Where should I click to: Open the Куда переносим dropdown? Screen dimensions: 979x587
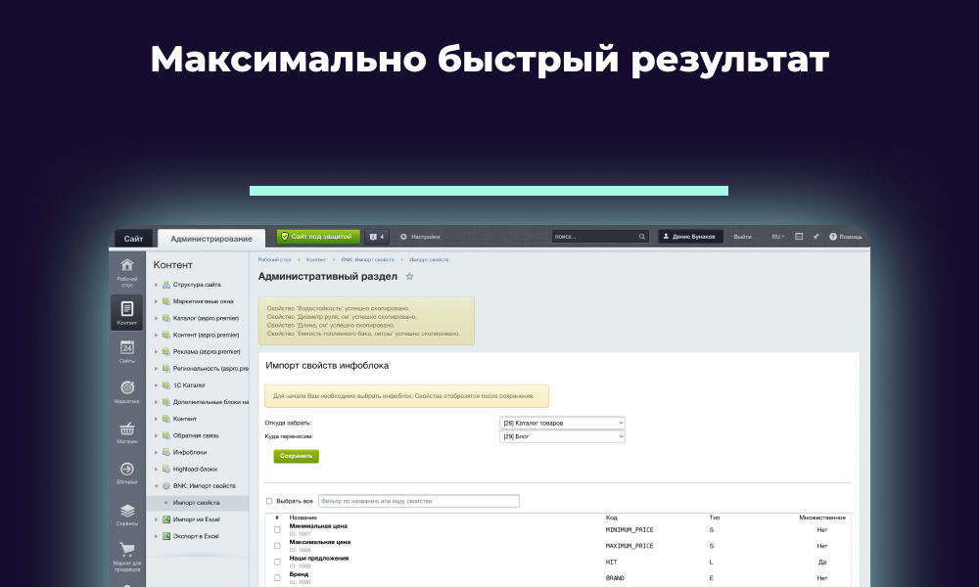pos(562,436)
